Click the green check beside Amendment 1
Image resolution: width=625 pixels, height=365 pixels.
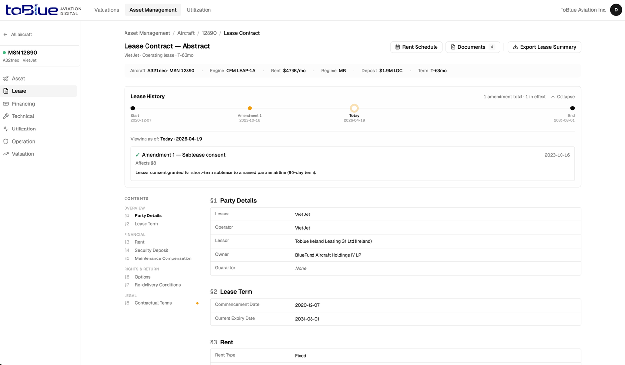(138, 155)
